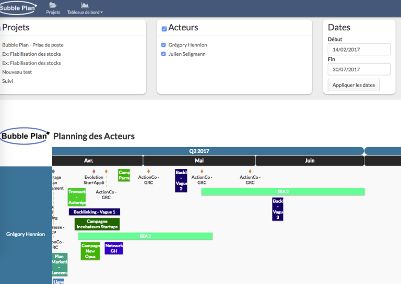
Task: Select the Evolution Site+Appli red diamond milestone
Action: (94, 171)
